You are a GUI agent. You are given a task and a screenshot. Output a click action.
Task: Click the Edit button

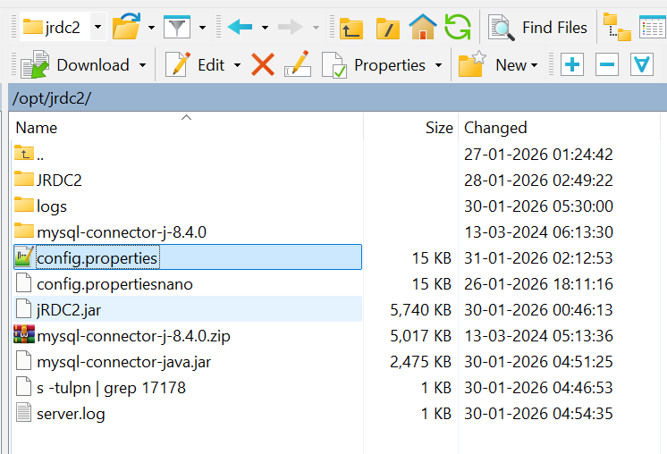point(194,65)
